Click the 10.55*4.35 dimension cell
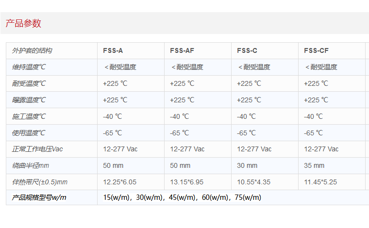This screenshot has width=369, height=228. (x=253, y=182)
